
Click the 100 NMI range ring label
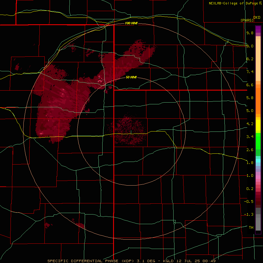click(131, 23)
